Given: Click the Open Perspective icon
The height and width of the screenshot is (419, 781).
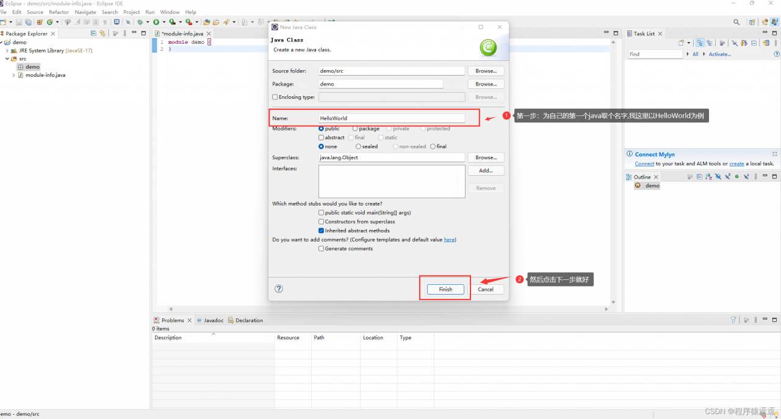Looking at the screenshot, I should [752, 22].
